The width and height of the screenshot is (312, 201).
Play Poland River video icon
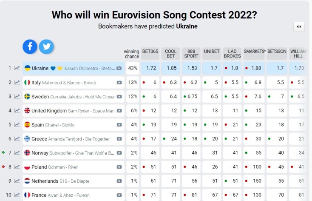pos(119,167)
